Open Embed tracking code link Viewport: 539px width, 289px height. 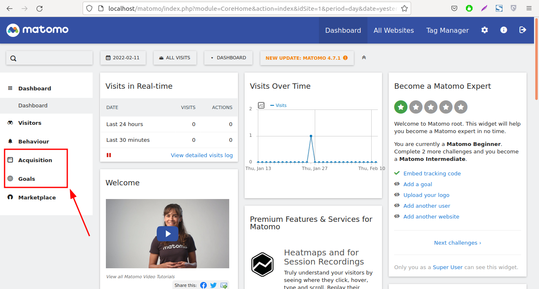[x=432, y=173]
